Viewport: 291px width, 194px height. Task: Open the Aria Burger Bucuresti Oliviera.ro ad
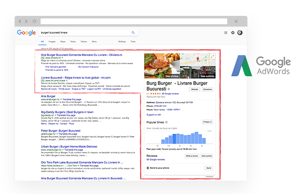click(x=82, y=55)
